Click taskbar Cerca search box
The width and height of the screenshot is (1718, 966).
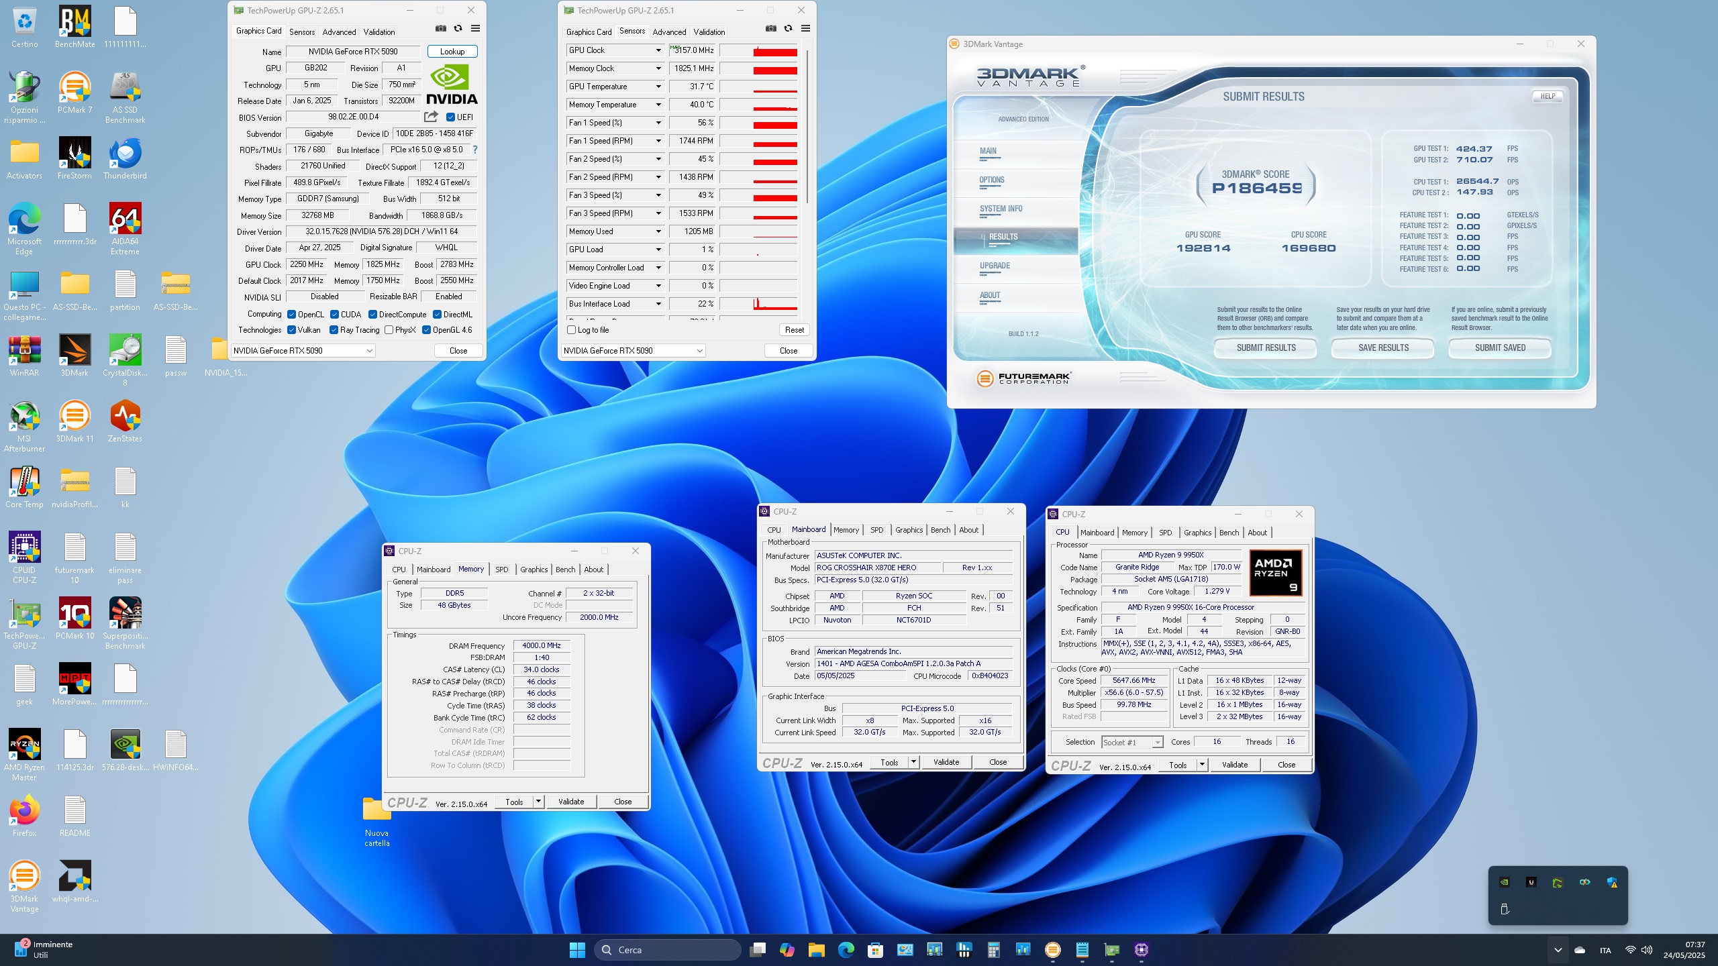pyautogui.click(x=667, y=950)
